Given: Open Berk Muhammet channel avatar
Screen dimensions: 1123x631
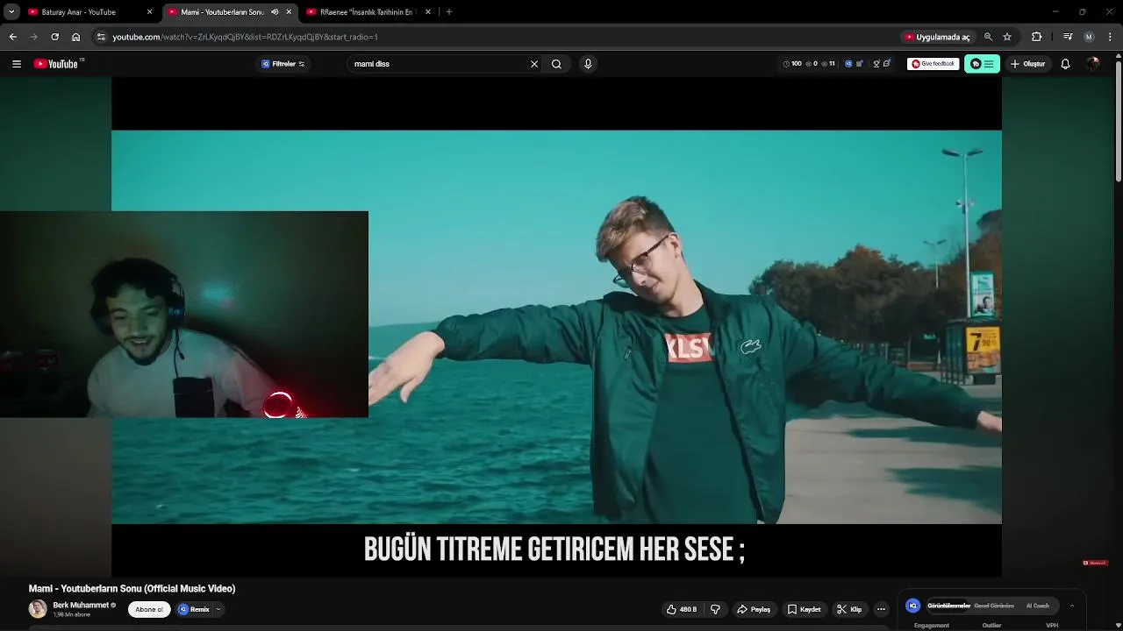Looking at the screenshot, I should pyautogui.click(x=38, y=609).
